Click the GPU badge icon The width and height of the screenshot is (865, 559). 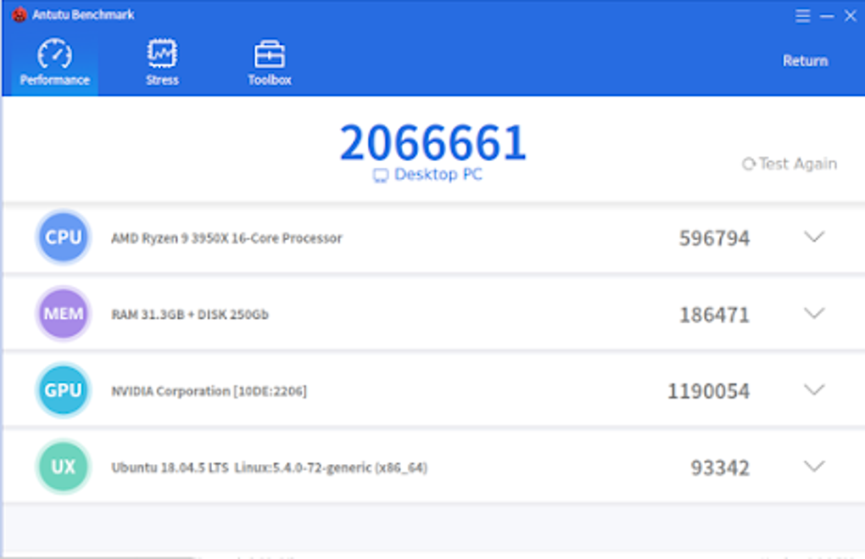[x=63, y=390]
